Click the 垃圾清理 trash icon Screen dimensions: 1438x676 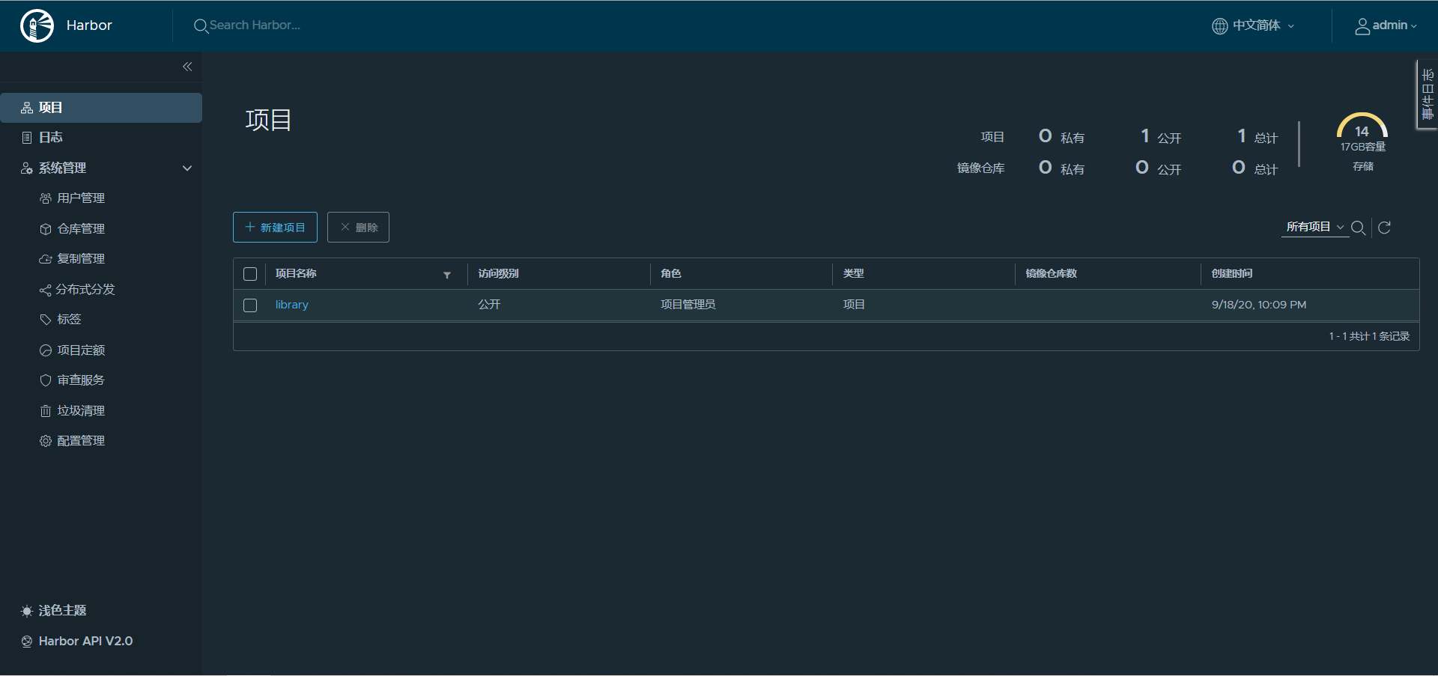(46, 411)
